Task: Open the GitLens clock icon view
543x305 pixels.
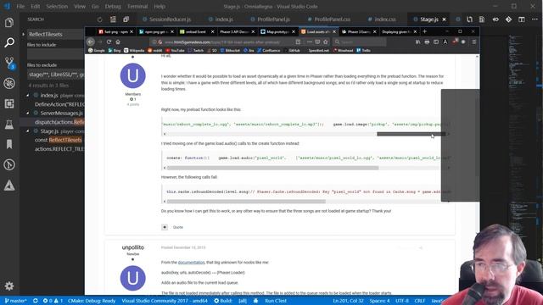Action: 9,164
